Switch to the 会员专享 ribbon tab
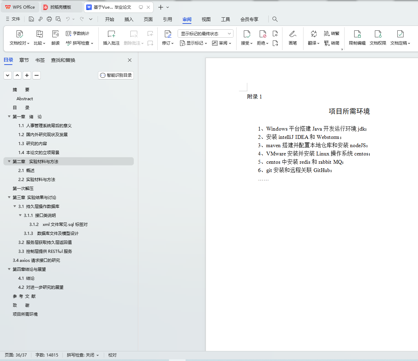 249,19
